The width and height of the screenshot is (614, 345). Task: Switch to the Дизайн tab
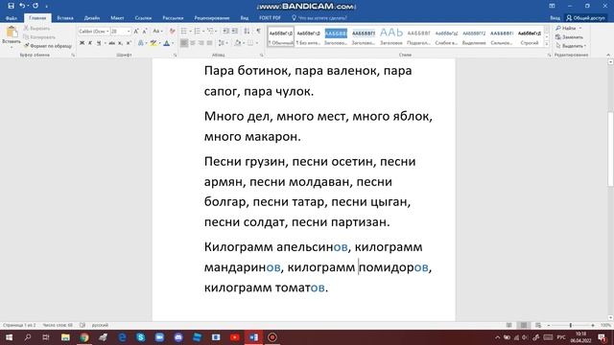click(92, 18)
